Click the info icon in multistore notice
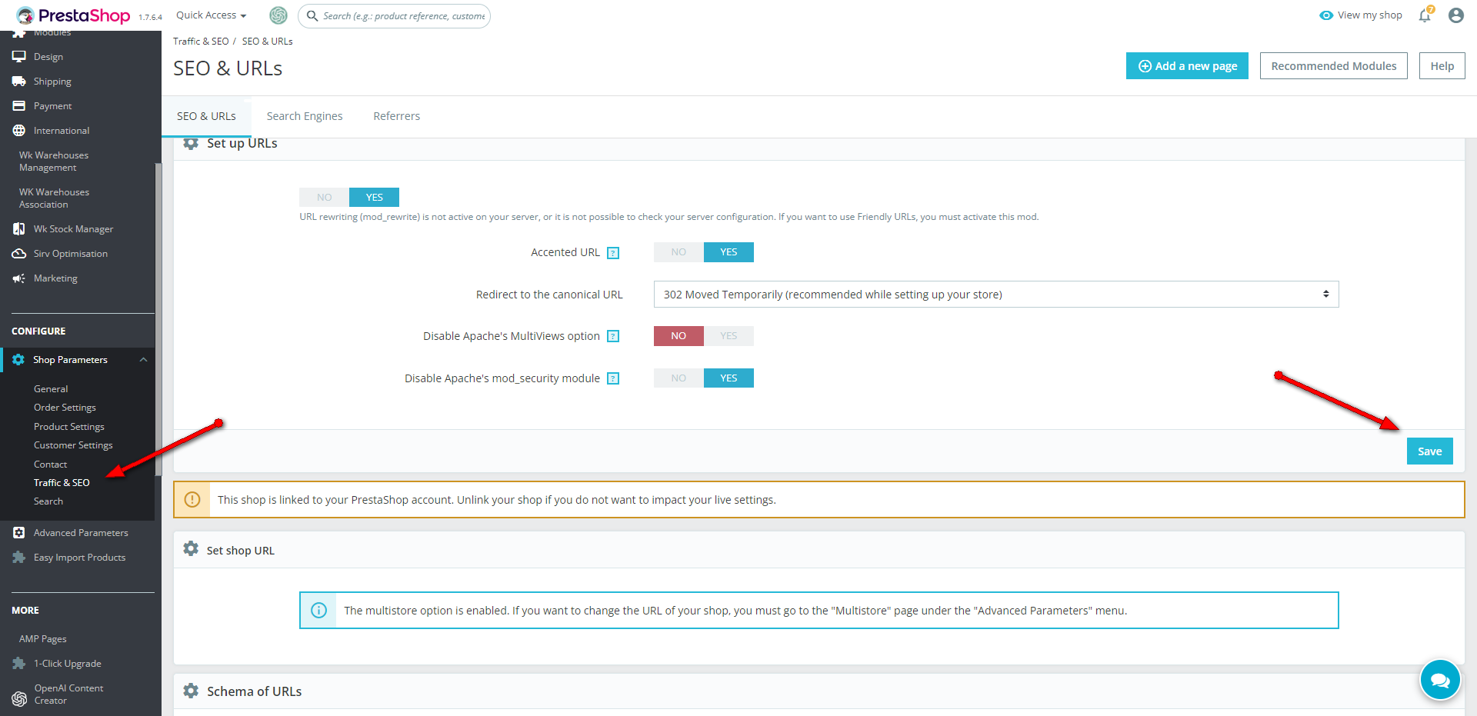 (x=318, y=611)
